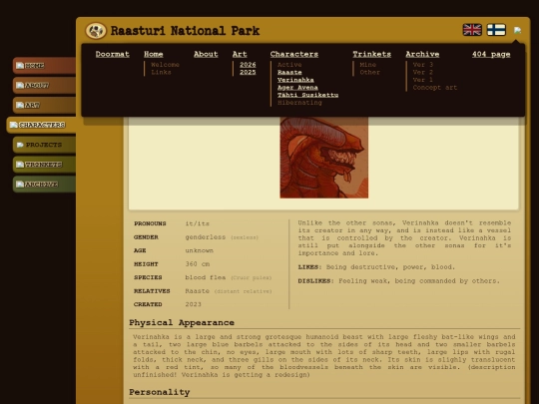Click the icon on the Archive sidebar tab

(20, 185)
